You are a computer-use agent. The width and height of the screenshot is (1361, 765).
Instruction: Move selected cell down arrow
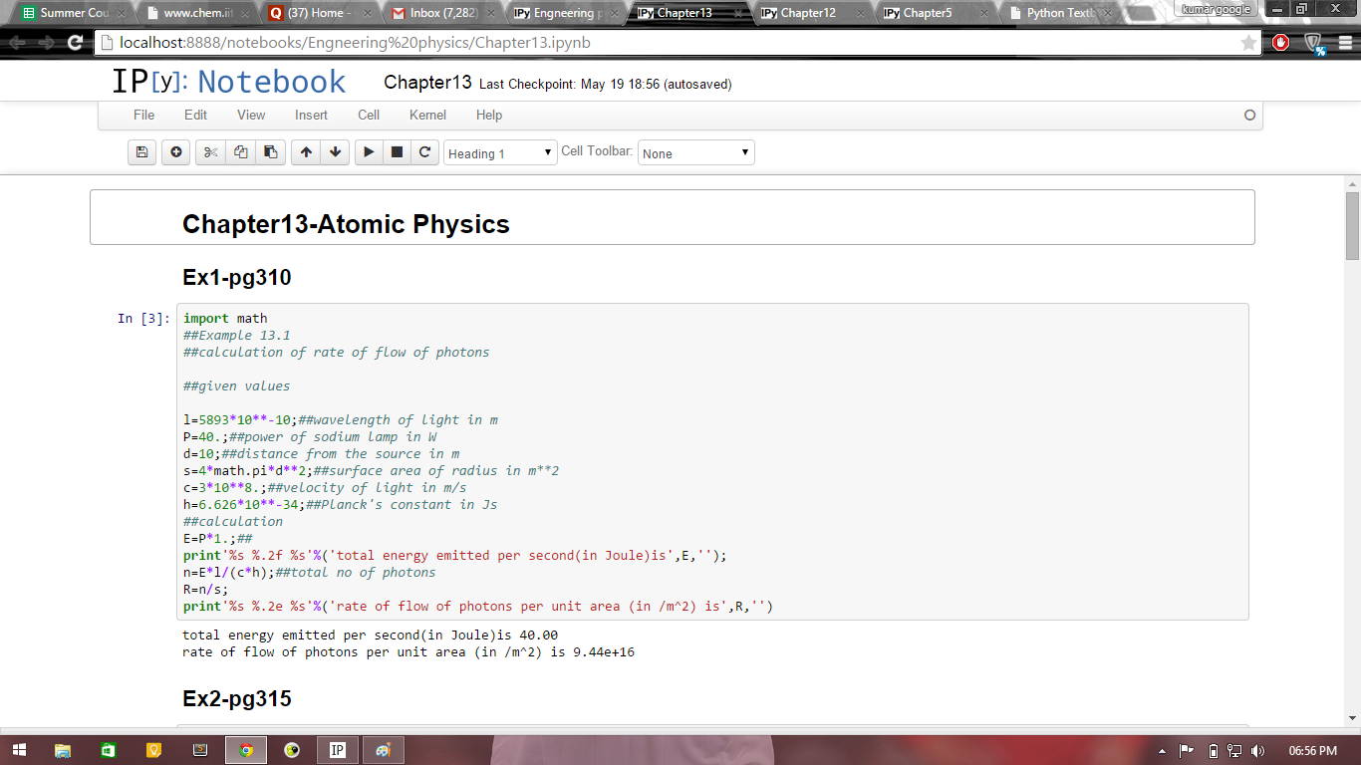click(x=336, y=152)
